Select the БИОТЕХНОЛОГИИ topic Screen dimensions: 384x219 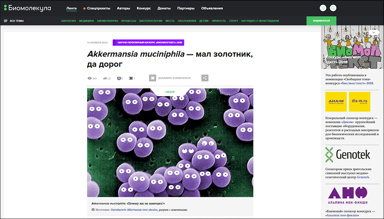tap(151, 21)
